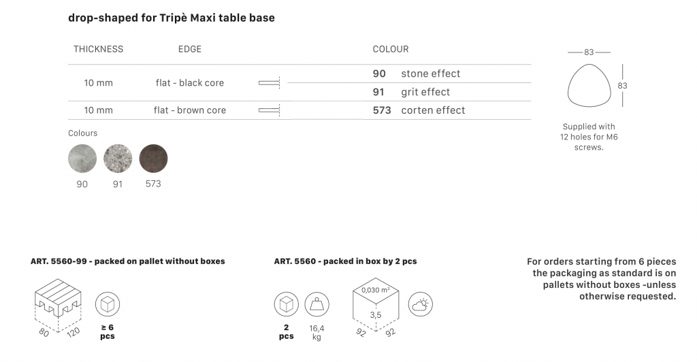This screenshot has height=362, width=697.
Task: Click the flat black core edge profile icon
Action: coord(270,83)
